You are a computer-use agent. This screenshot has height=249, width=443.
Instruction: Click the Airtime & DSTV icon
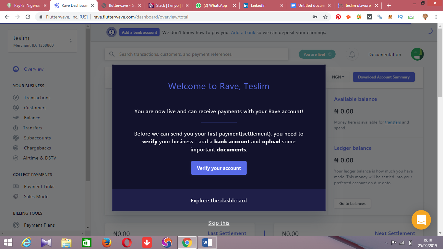16,158
